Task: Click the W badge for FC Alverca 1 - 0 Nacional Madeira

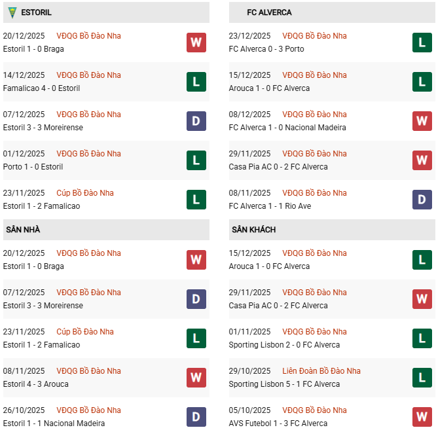Action: (422, 121)
